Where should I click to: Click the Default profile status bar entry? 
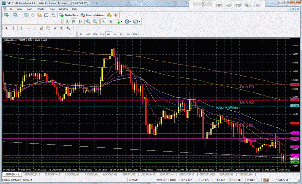(133, 180)
